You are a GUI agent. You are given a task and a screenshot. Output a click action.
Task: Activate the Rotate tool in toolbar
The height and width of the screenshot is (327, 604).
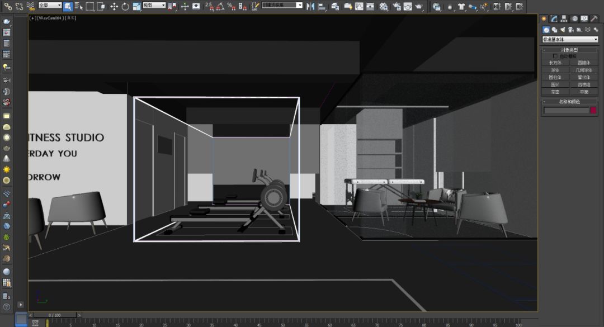(x=125, y=6)
